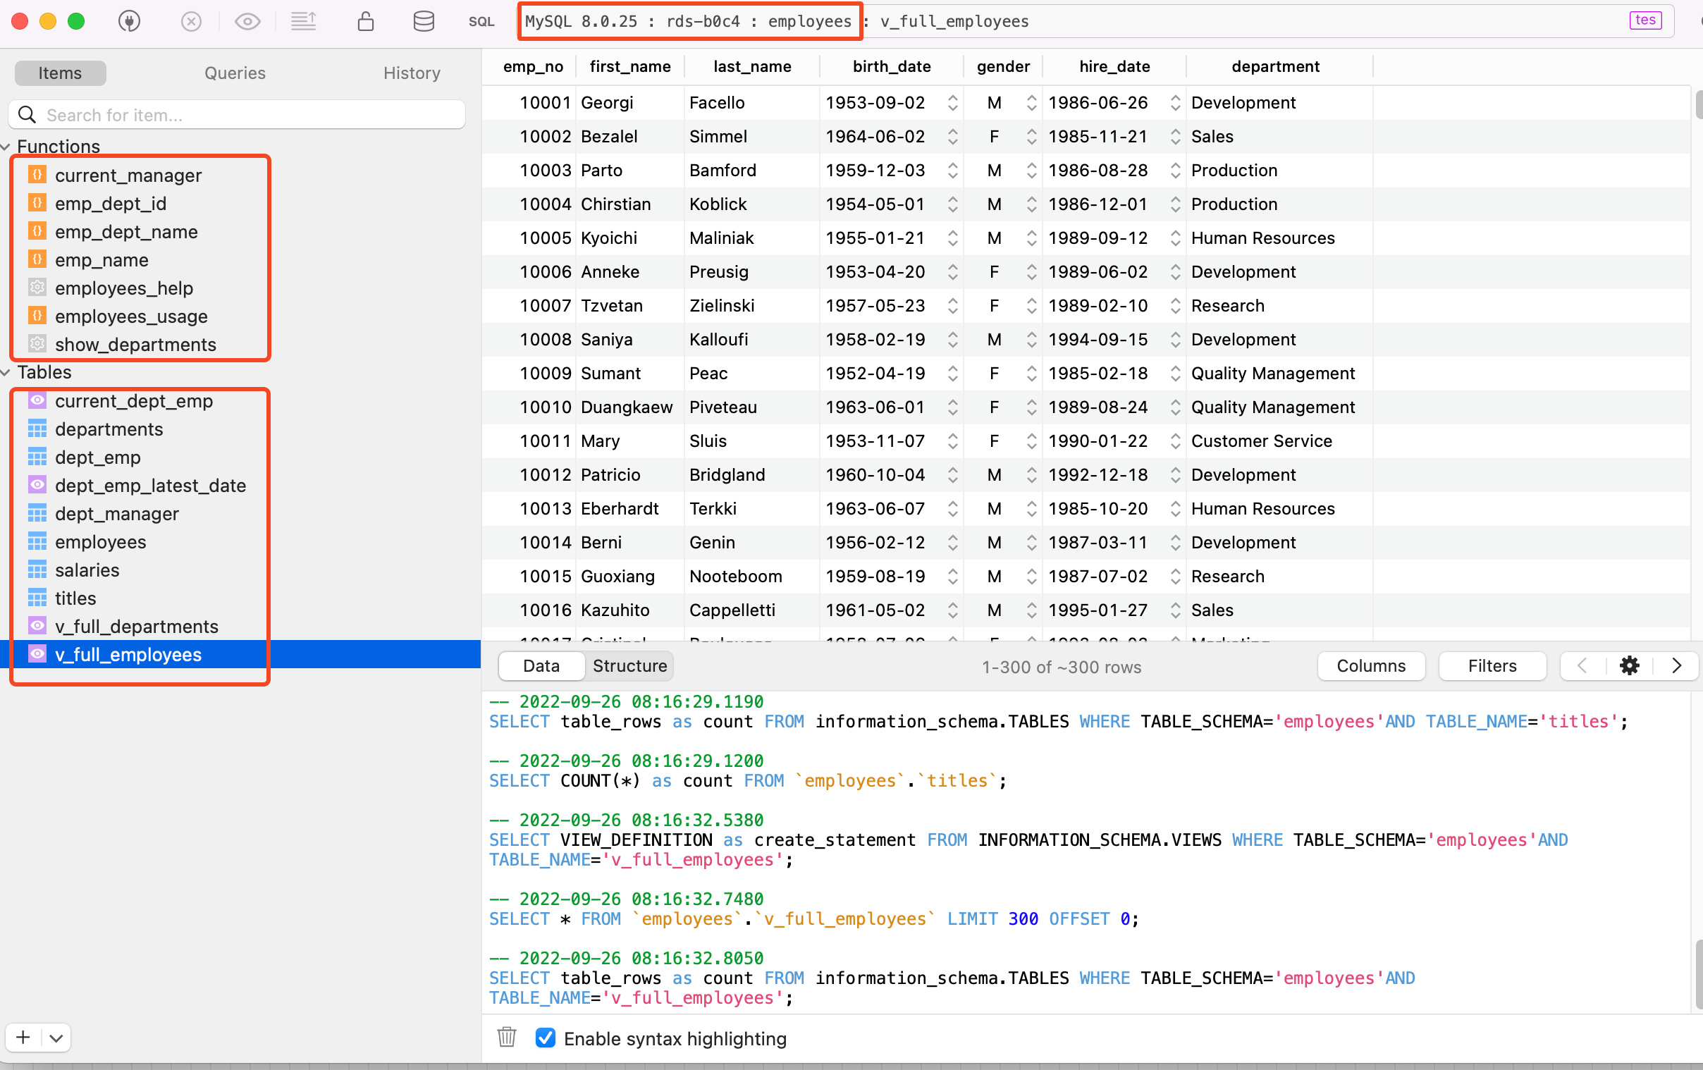1703x1070 pixels.
Task: Switch to the Structure tab
Action: [x=629, y=665]
